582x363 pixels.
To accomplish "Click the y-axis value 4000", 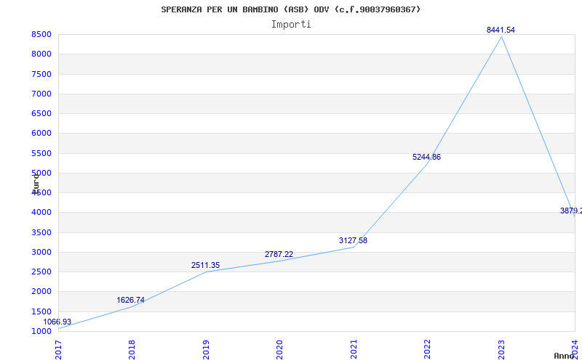I will tap(41, 213).
